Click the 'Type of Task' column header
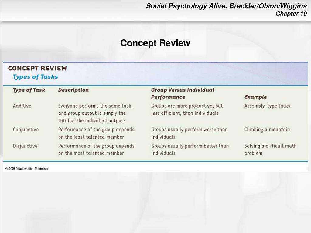This screenshot has width=311, height=233. (29, 90)
